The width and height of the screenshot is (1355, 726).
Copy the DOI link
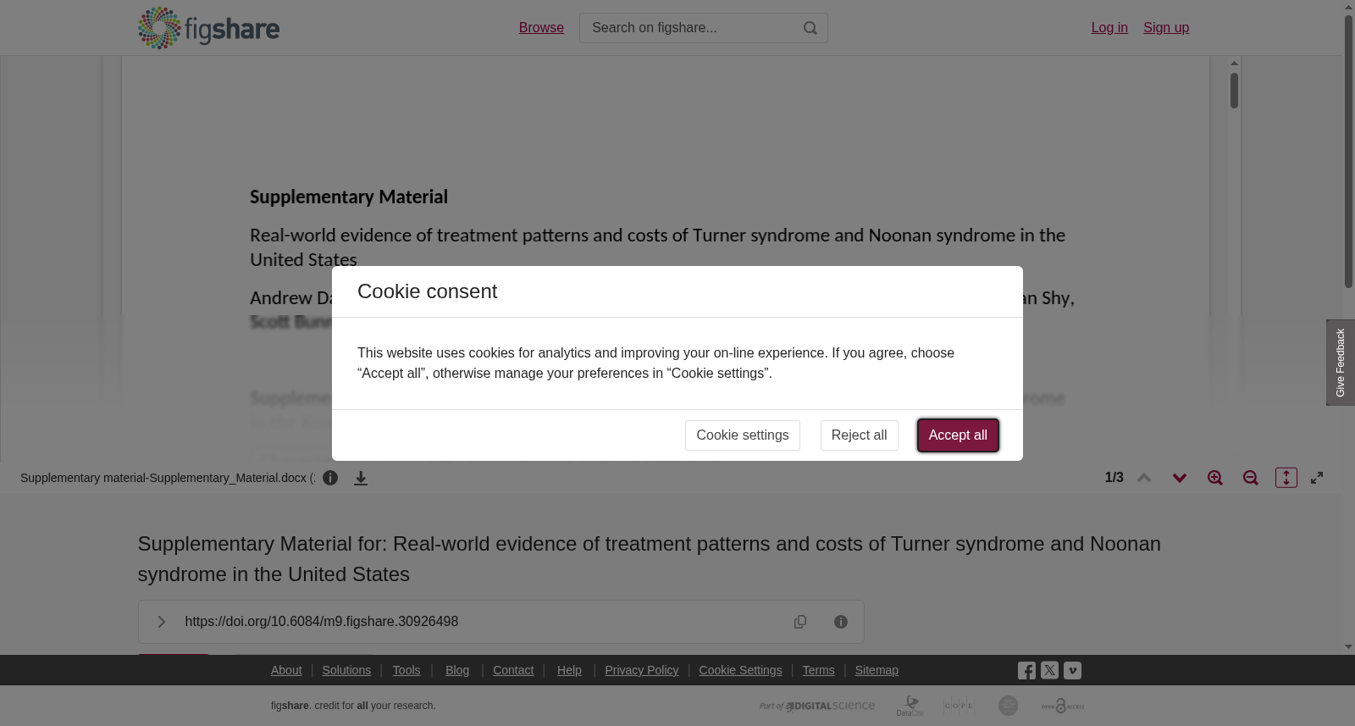[x=800, y=622]
